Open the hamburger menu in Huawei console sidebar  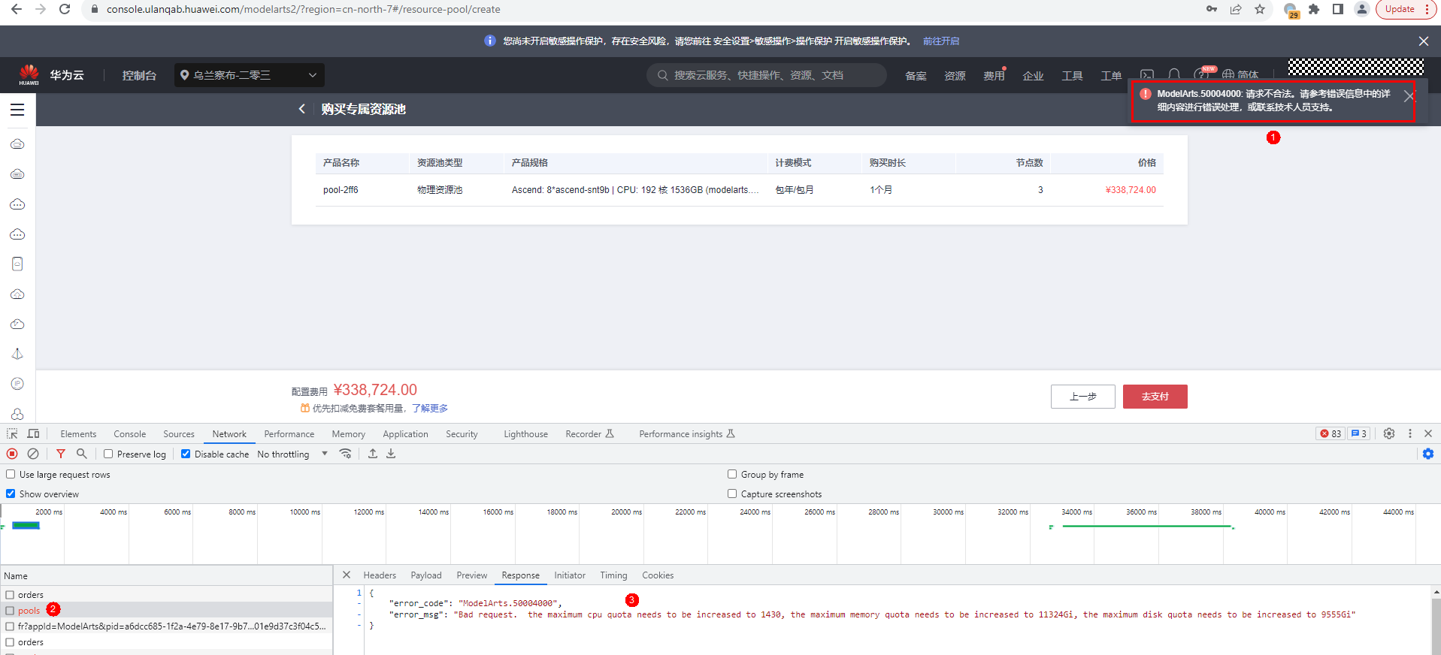(17, 110)
